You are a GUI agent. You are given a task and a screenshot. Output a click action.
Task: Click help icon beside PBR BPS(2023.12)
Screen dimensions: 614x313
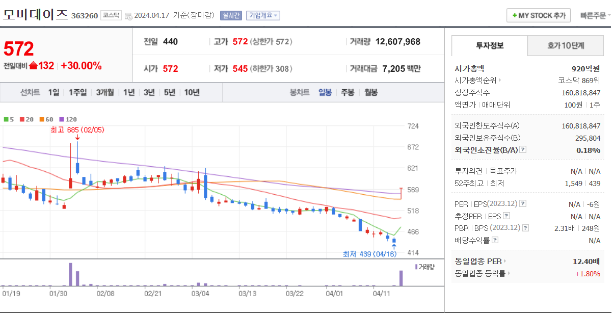coord(526,228)
